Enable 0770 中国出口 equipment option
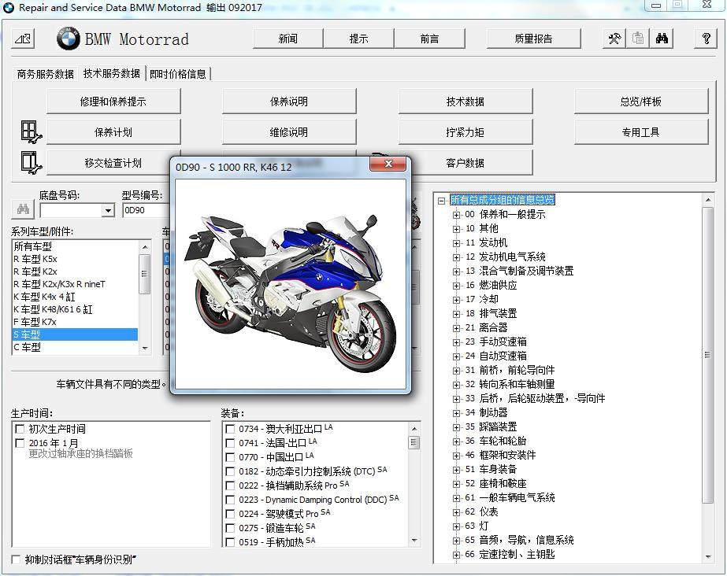This screenshot has height=576, width=727. [x=229, y=457]
